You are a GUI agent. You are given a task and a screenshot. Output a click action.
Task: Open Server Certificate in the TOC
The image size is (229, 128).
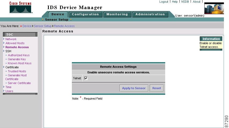[19, 83]
